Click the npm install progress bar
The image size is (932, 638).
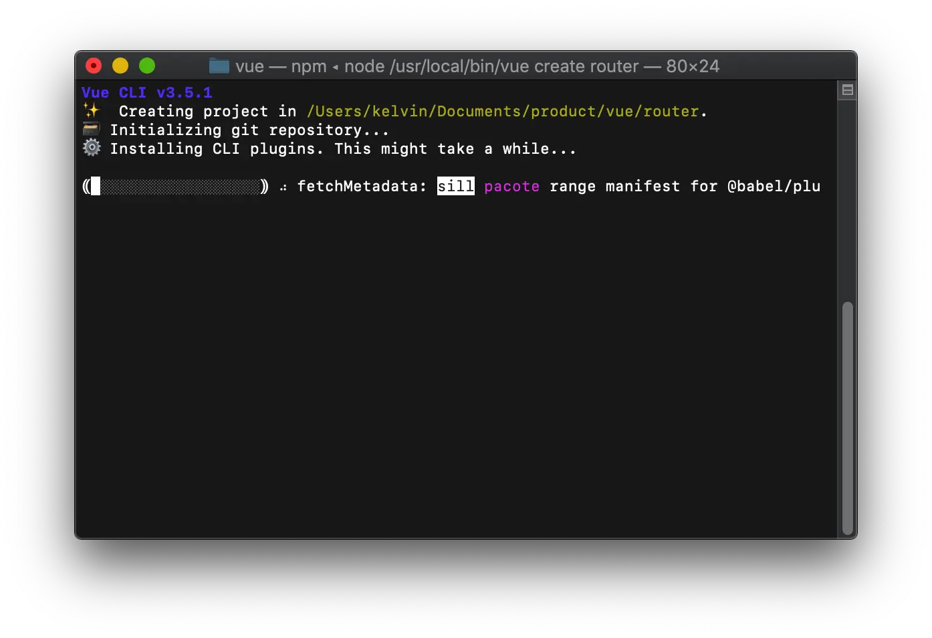(175, 186)
